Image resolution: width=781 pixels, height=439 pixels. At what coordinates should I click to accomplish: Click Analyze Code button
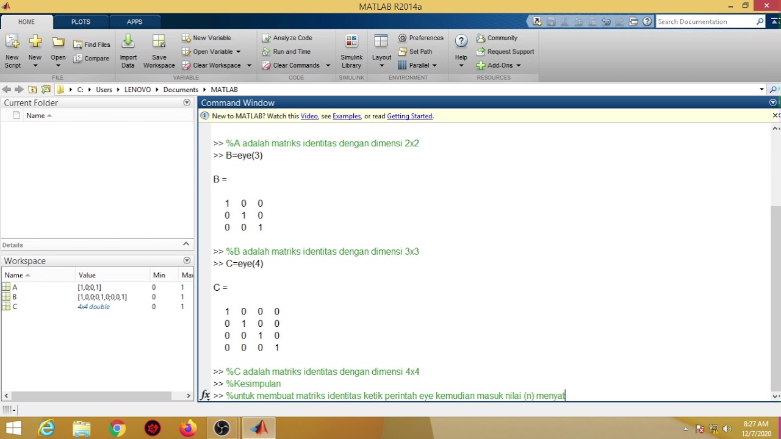[x=287, y=38]
